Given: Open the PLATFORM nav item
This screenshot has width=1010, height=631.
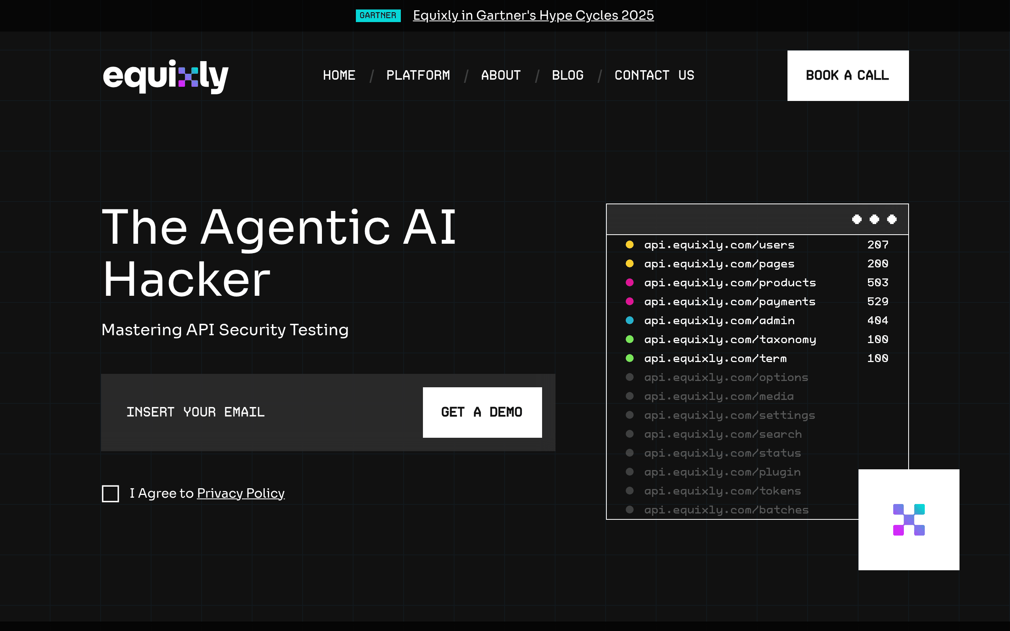Looking at the screenshot, I should tap(418, 76).
